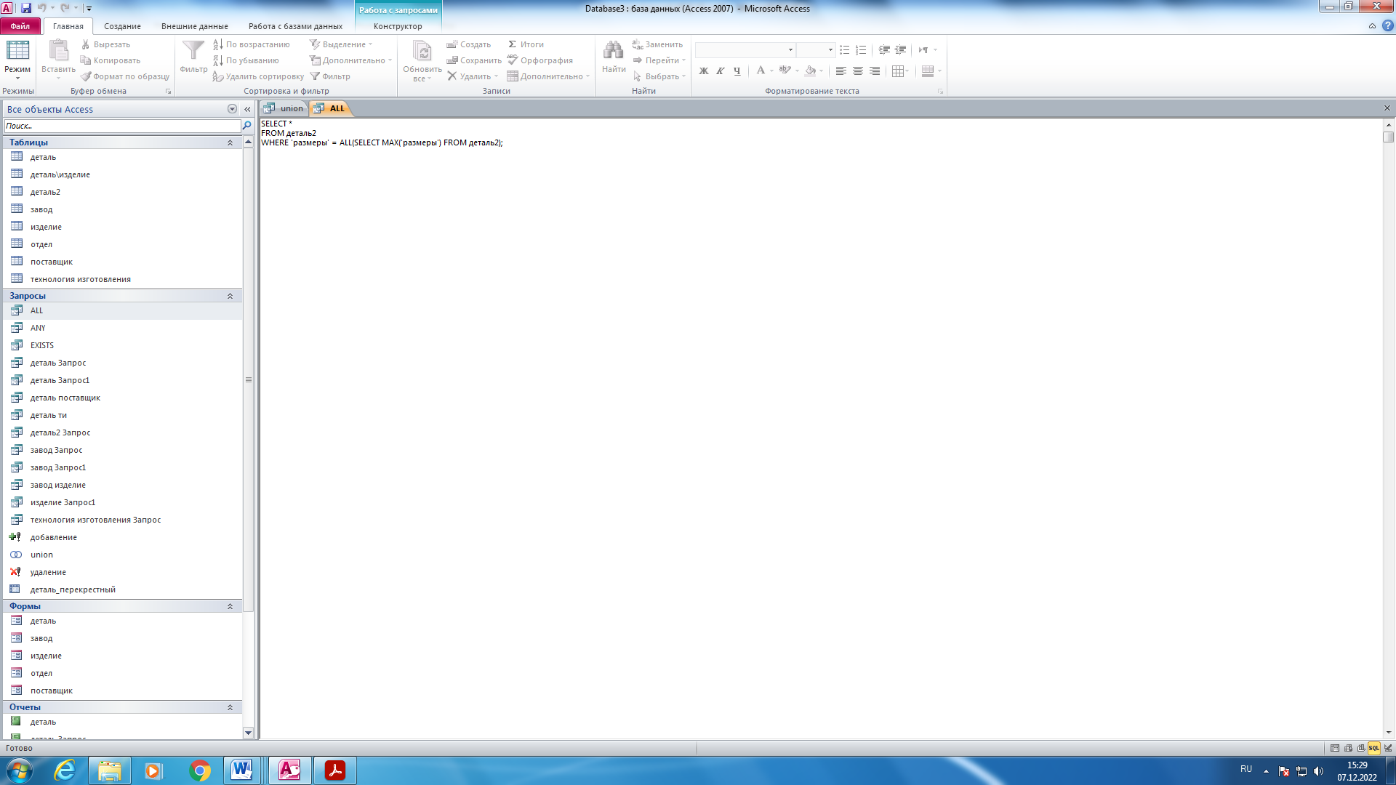Open Файл menu tab
This screenshot has height=785, width=1396.
coord(20,26)
